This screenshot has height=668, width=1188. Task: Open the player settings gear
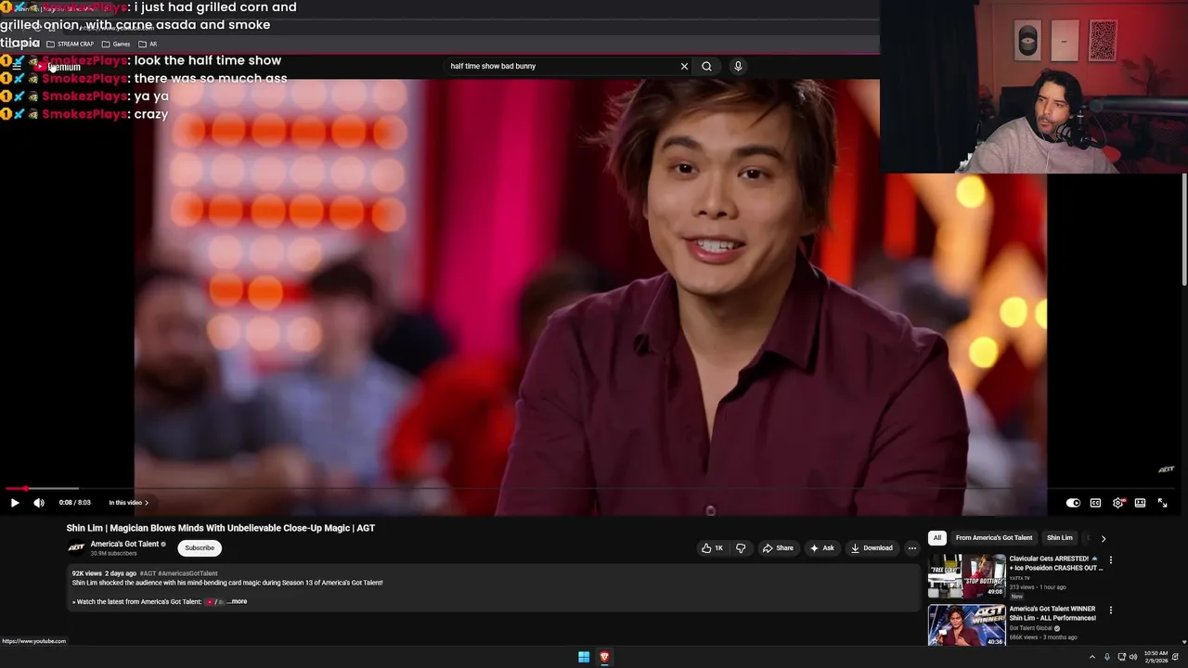[1117, 503]
